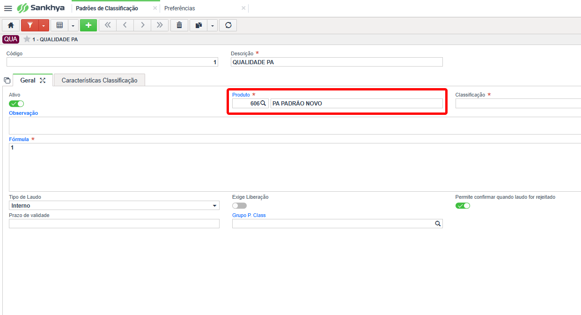This screenshot has height=315, width=581.
Task: Toggle the Ativo switch
Action: (16, 104)
